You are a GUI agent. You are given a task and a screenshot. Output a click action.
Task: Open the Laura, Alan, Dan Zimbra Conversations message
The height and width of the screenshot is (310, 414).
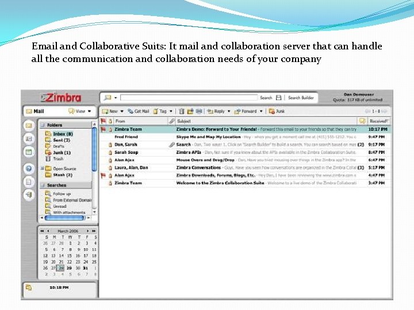245,168
